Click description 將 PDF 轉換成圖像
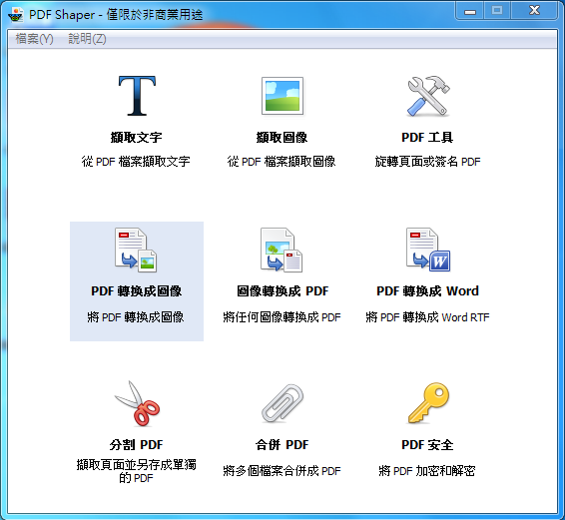The width and height of the screenshot is (565, 520). [x=136, y=317]
